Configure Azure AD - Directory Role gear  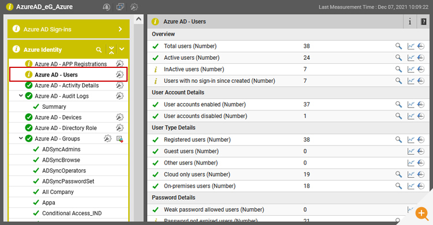click(120, 128)
